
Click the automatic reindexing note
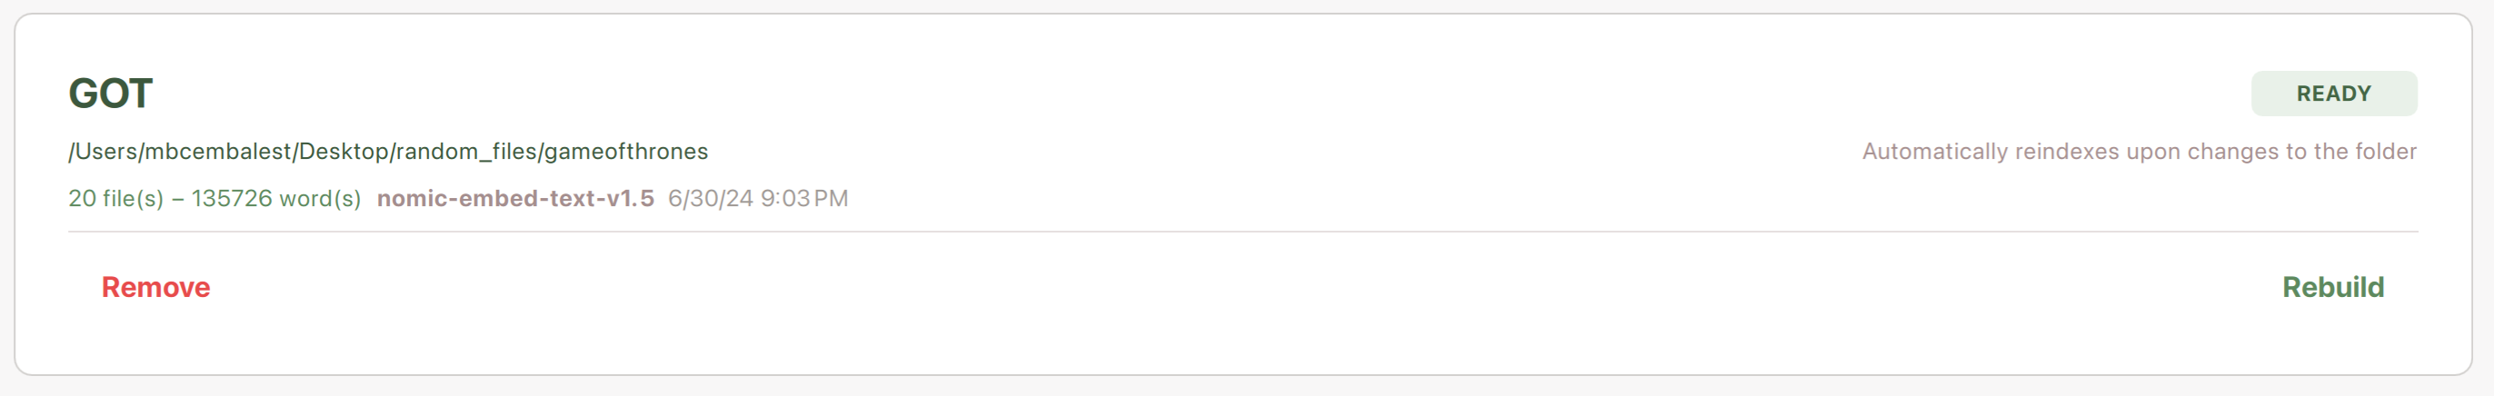tap(2140, 152)
